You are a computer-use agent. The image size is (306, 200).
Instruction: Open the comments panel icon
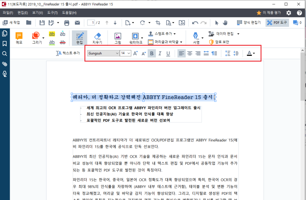point(297,23)
